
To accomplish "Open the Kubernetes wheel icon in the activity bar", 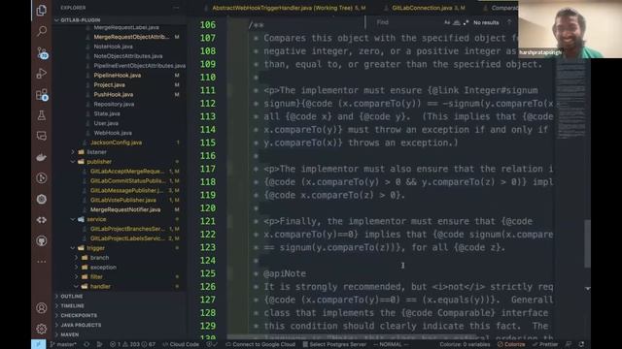I will [41, 199].
